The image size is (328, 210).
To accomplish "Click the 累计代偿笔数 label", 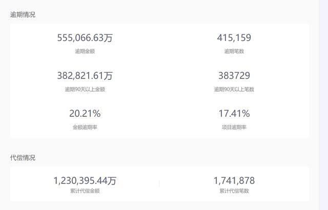I will (234, 191).
